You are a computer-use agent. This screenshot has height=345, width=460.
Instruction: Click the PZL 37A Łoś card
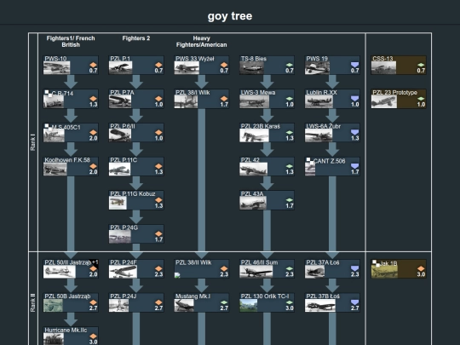(x=332, y=268)
